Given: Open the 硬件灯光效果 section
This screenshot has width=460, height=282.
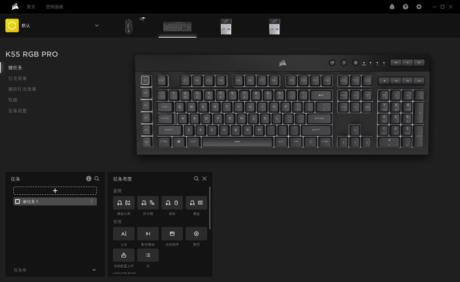Looking at the screenshot, I should tap(22, 89).
